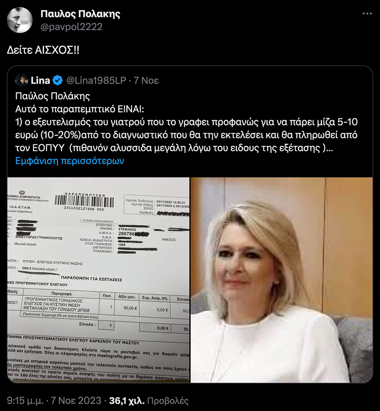Screen dimensions: 380x411
Task: Click the 50,00 € value in document table
Action: tap(130, 308)
